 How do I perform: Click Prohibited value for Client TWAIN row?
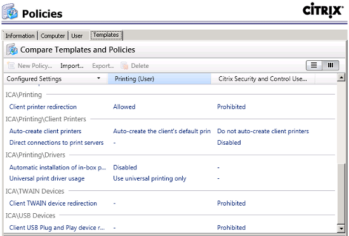point(231,203)
